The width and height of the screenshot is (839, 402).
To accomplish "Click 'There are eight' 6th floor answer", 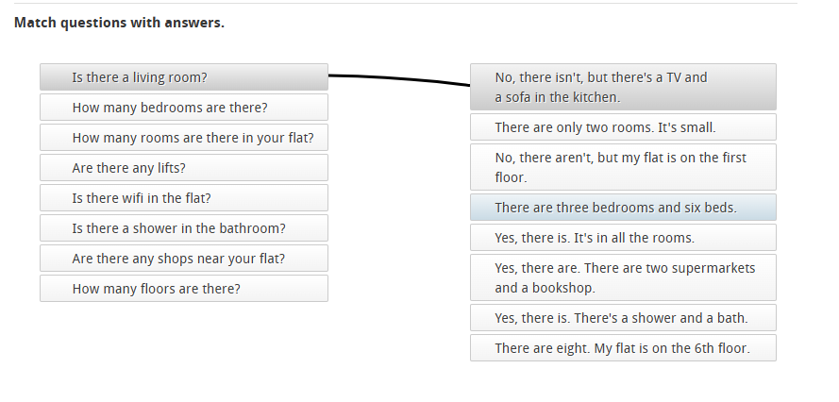I will pyautogui.click(x=623, y=348).
